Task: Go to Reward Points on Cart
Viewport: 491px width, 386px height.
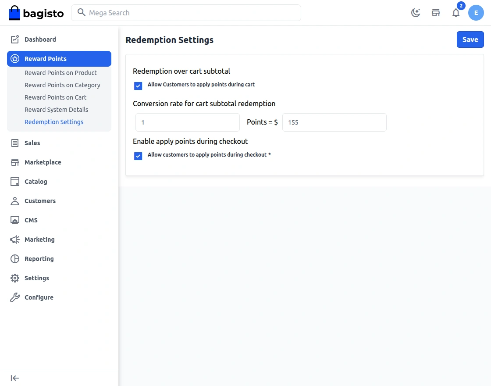Action: click(55, 97)
